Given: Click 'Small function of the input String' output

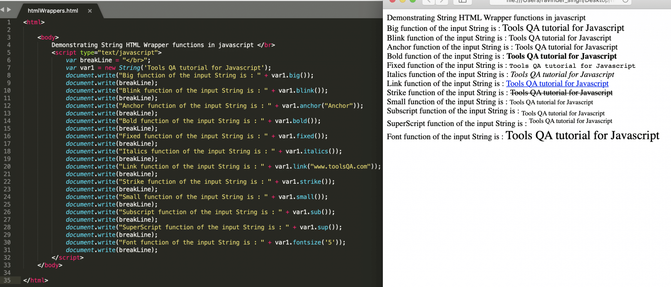Looking at the screenshot, I should coord(490,102).
